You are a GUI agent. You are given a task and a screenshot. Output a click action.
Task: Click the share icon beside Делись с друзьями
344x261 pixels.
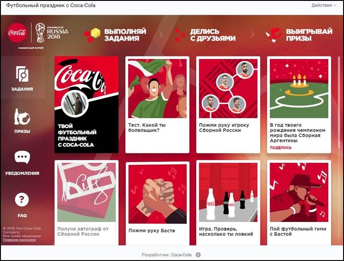[180, 35]
